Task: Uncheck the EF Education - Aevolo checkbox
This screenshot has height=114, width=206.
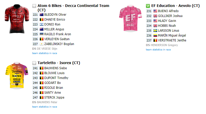Action: tap(148, 6)
